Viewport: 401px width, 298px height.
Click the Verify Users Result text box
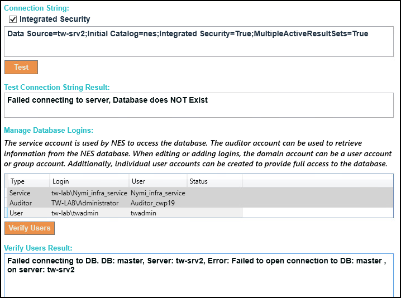pos(200,276)
